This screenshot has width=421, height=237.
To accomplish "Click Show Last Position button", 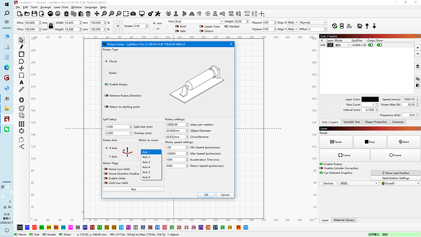I will 395,173.
